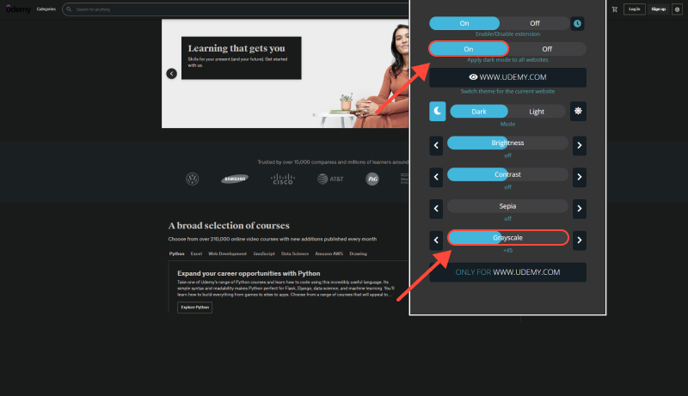Click the Search for anything field
Viewport: 688px width, 396px height.
(237, 9)
